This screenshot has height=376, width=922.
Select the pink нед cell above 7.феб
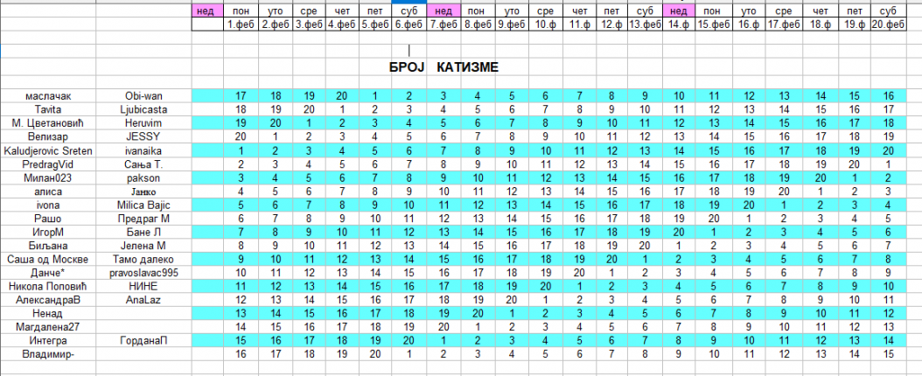point(444,10)
